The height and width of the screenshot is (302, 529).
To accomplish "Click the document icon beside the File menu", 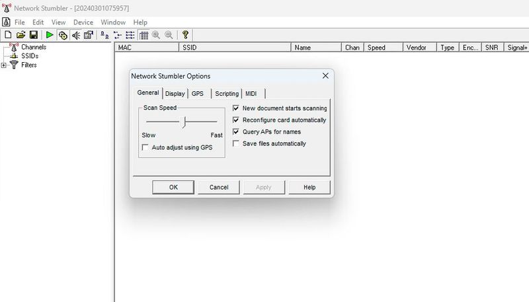I will point(6,22).
